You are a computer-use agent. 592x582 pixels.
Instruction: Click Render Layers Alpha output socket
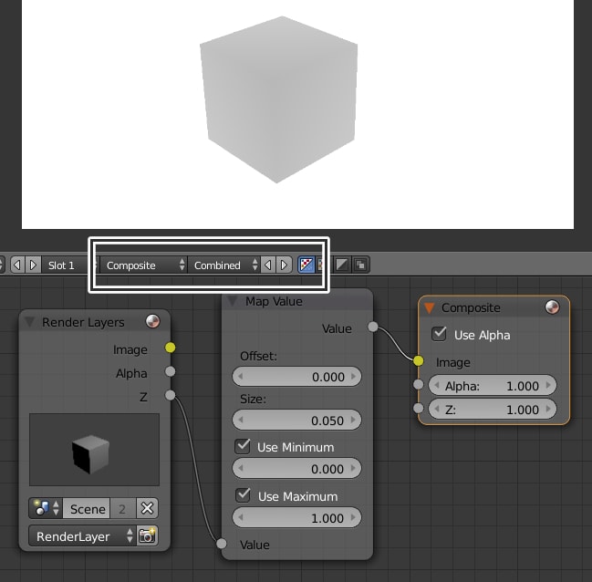(171, 371)
